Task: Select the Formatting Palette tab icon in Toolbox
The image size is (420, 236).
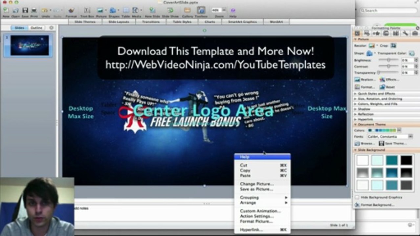Action: pos(358,33)
